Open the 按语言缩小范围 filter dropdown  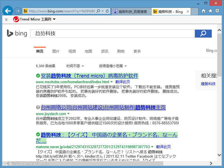tap(113, 66)
